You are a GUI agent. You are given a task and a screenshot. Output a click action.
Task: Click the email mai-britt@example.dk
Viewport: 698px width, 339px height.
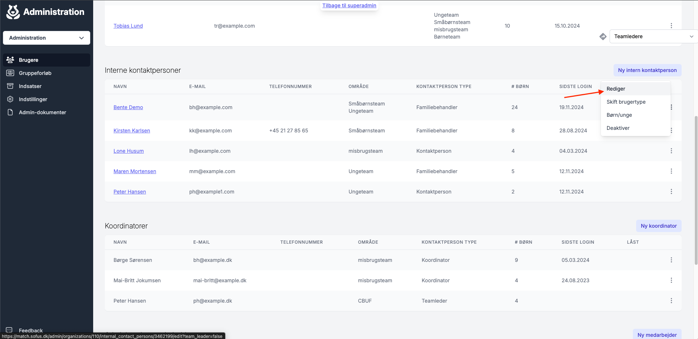pos(220,280)
